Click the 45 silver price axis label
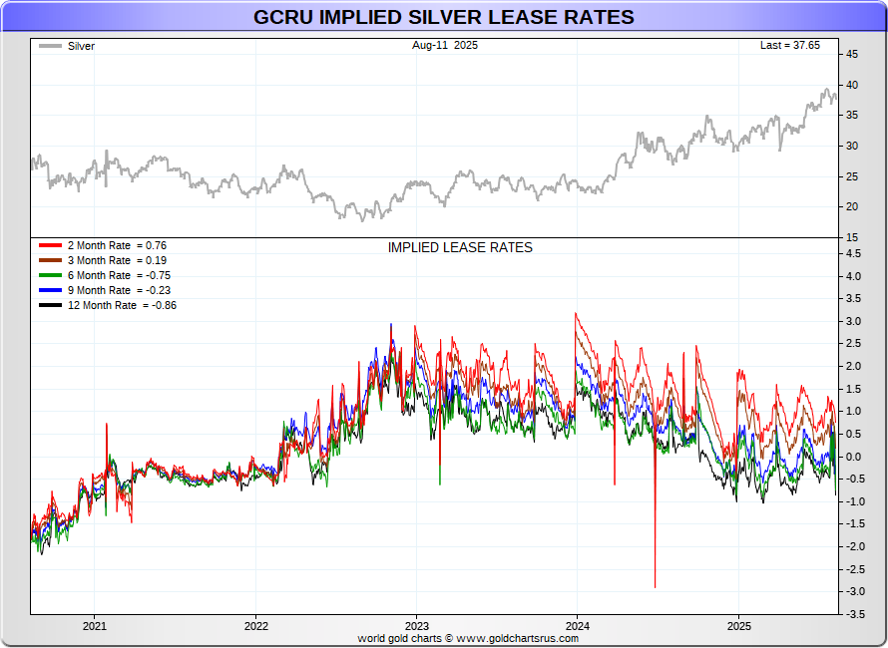 pyautogui.click(x=852, y=54)
